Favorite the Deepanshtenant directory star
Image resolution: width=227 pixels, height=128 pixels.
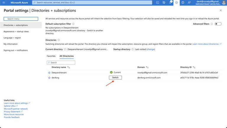pyautogui.click(x=49, y=73)
